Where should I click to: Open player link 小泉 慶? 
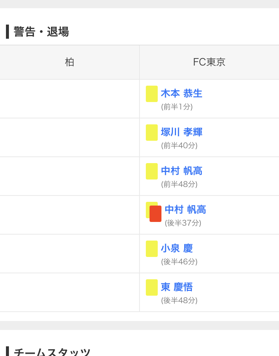pos(177,248)
